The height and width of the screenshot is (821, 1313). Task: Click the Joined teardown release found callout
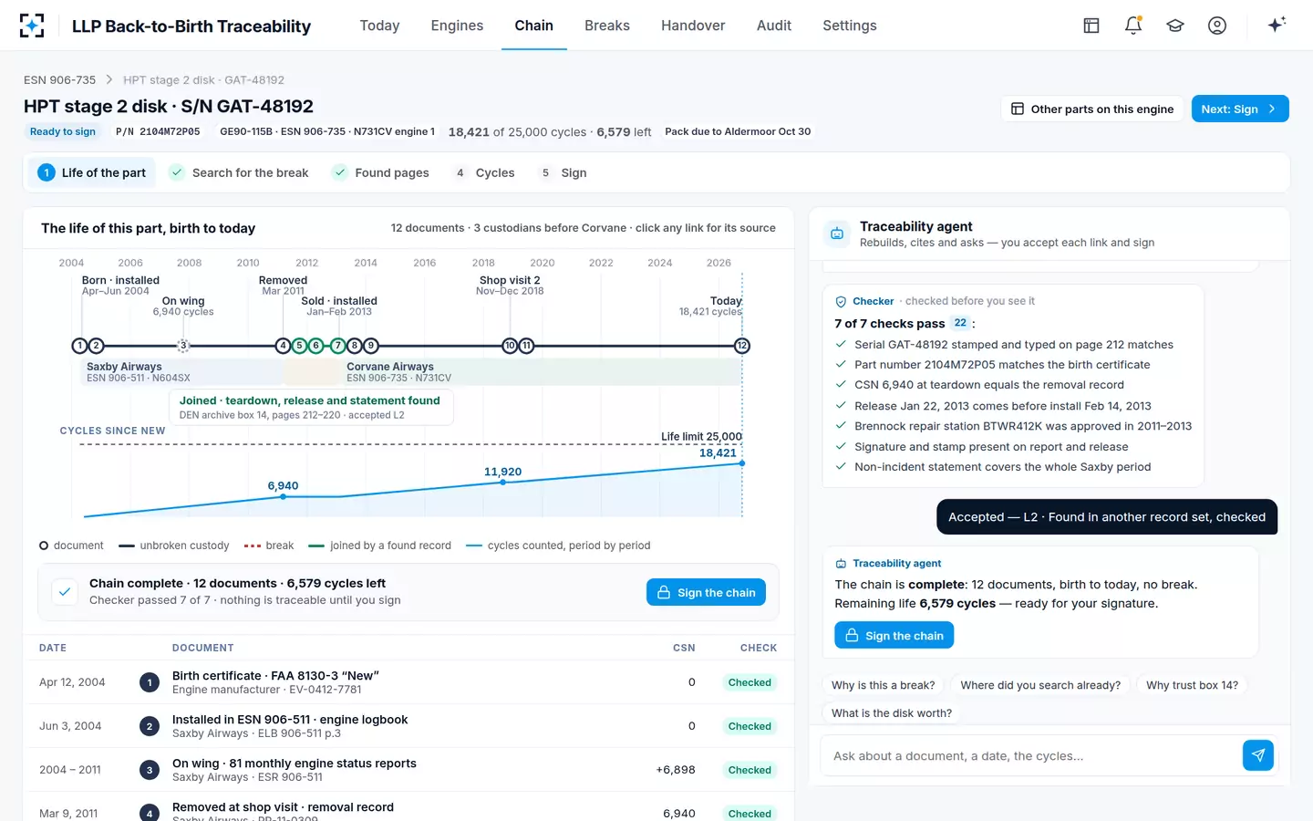coord(311,407)
